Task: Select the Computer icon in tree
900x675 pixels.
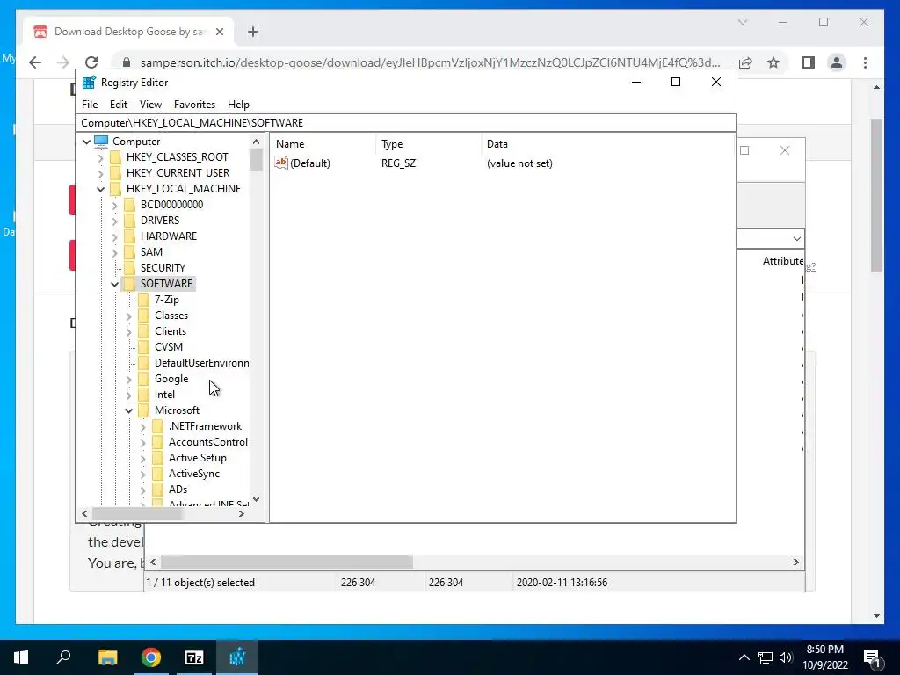Action: click(101, 142)
